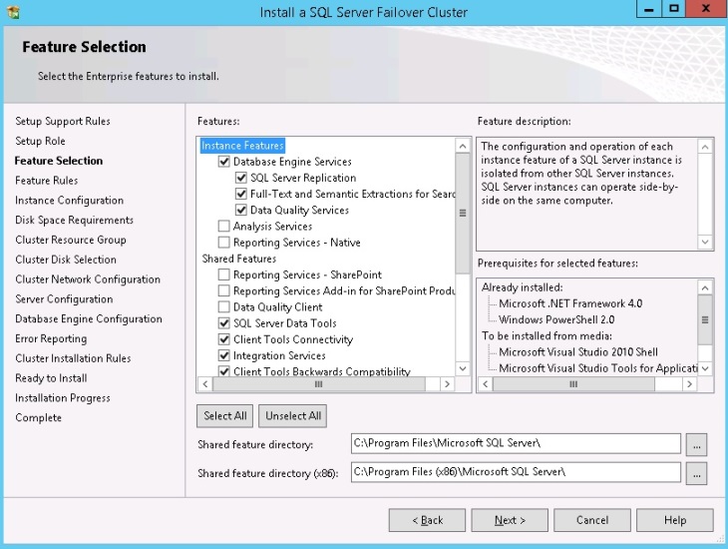Toggle Client Tools Connectivity checkbox
The width and height of the screenshot is (728, 549).
[x=223, y=339]
